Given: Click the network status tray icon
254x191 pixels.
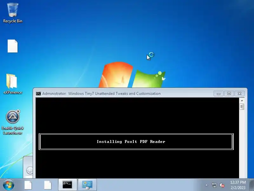Looking at the screenshot, I should tap(214, 185).
